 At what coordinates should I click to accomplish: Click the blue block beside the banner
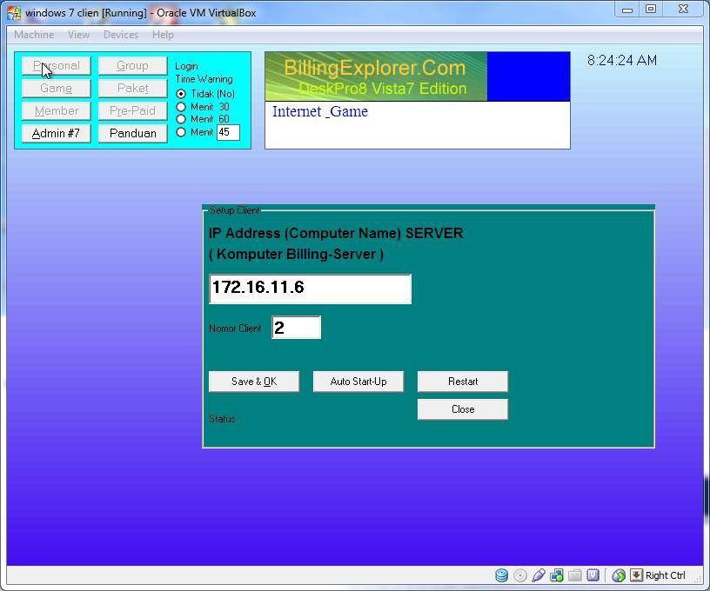(x=528, y=76)
